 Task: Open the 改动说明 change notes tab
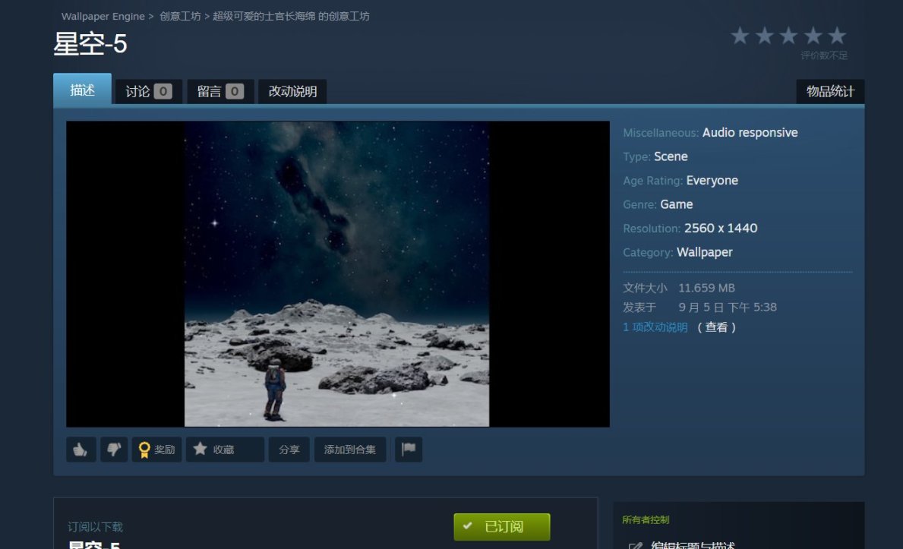pyautogui.click(x=292, y=92)
